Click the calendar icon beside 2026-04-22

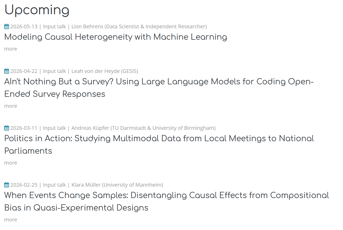tap(7, 71)
